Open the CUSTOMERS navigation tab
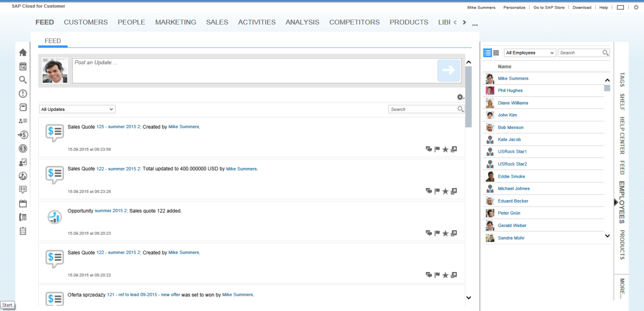This screenshot has width=644, height=311. point(86,22)
